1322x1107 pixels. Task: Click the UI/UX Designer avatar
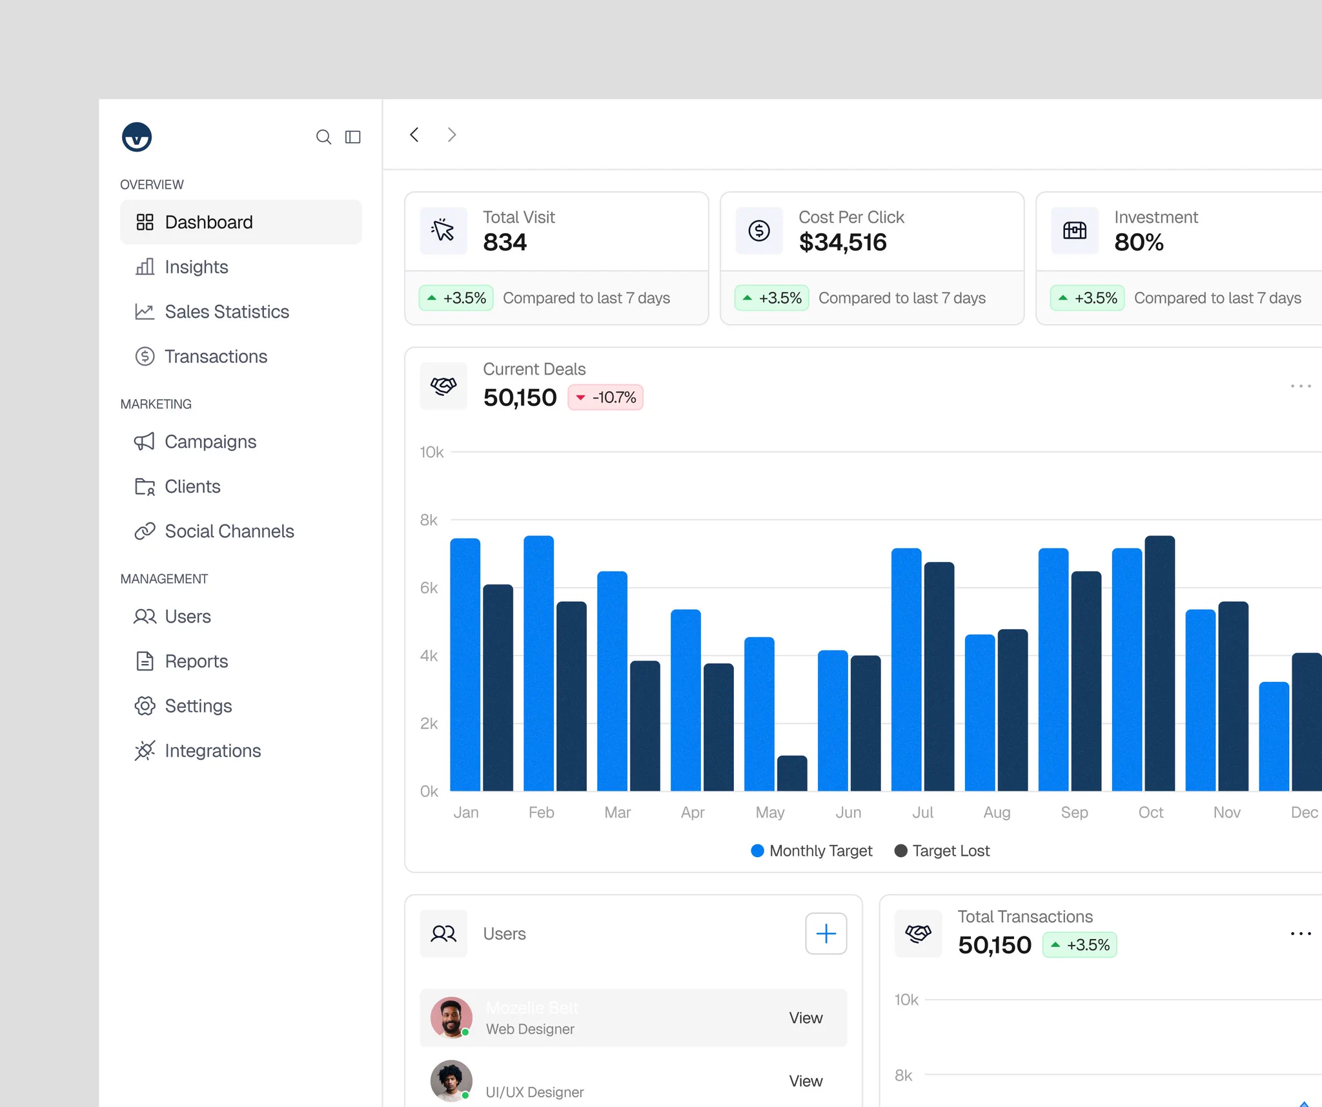point(451,1081)
